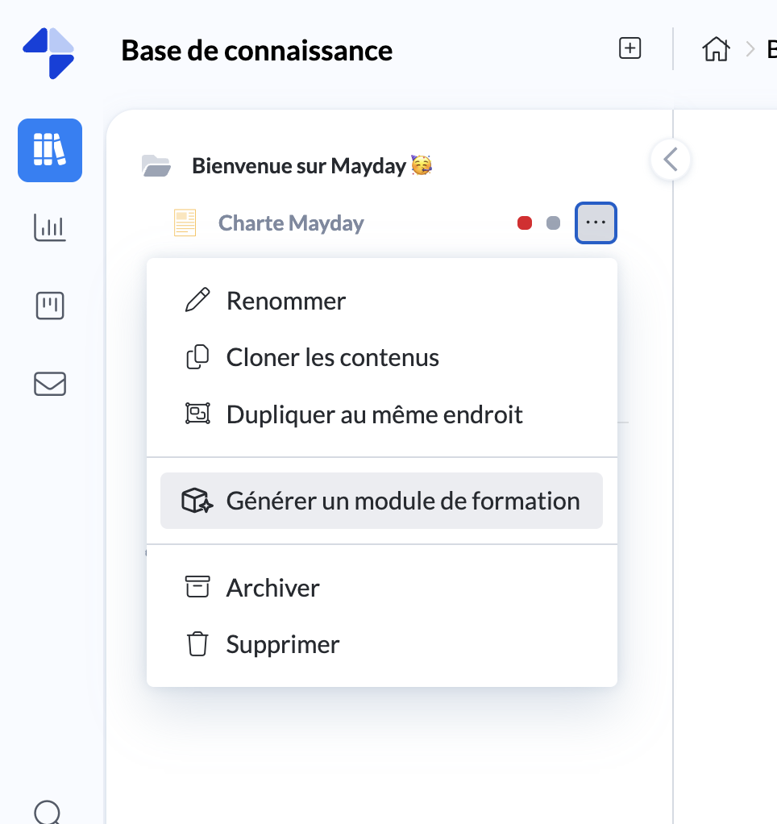The height and width of the screenshot is (824, 777).
Task: Select Renommer from the context menu
Action: coord(286,301)
